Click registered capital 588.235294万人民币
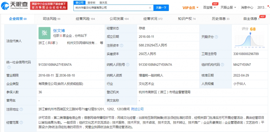Screen dimensions: 270x132 [x=153, y=46]
